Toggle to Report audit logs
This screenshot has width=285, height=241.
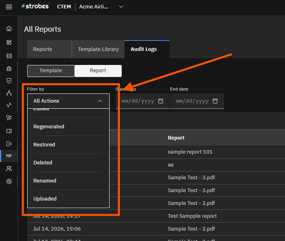(98, 71)
